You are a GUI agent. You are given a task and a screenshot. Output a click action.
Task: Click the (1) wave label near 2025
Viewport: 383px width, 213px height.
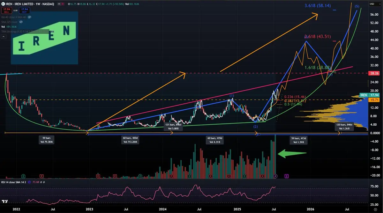click(x=232, y=96)
